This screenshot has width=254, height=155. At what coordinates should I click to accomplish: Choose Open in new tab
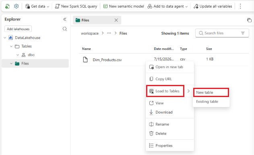(x=170, y=67)
